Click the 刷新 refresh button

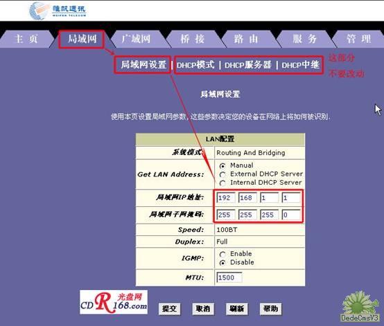[237, 309]
